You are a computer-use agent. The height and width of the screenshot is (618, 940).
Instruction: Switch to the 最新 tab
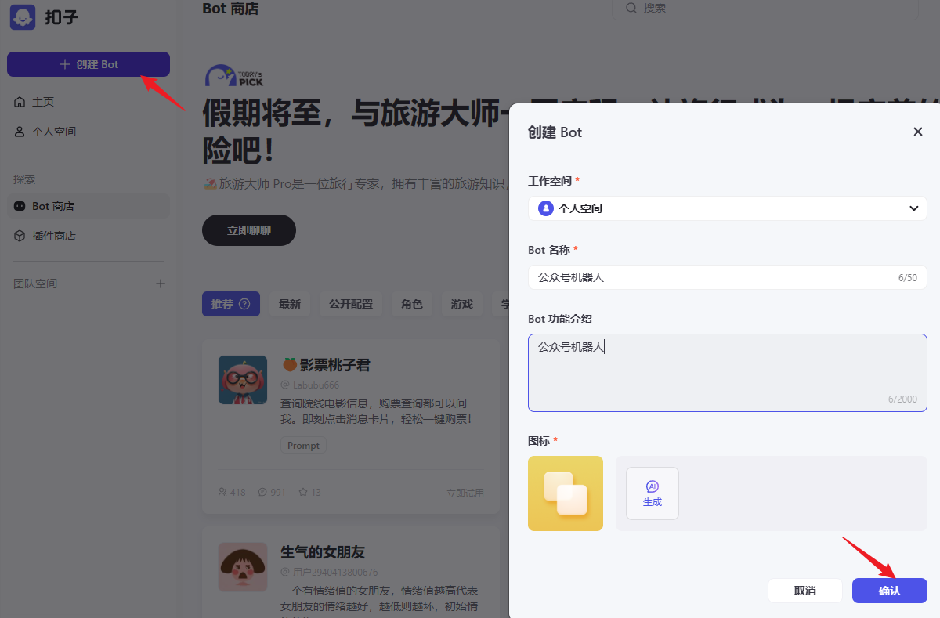(x=290, y=304)
